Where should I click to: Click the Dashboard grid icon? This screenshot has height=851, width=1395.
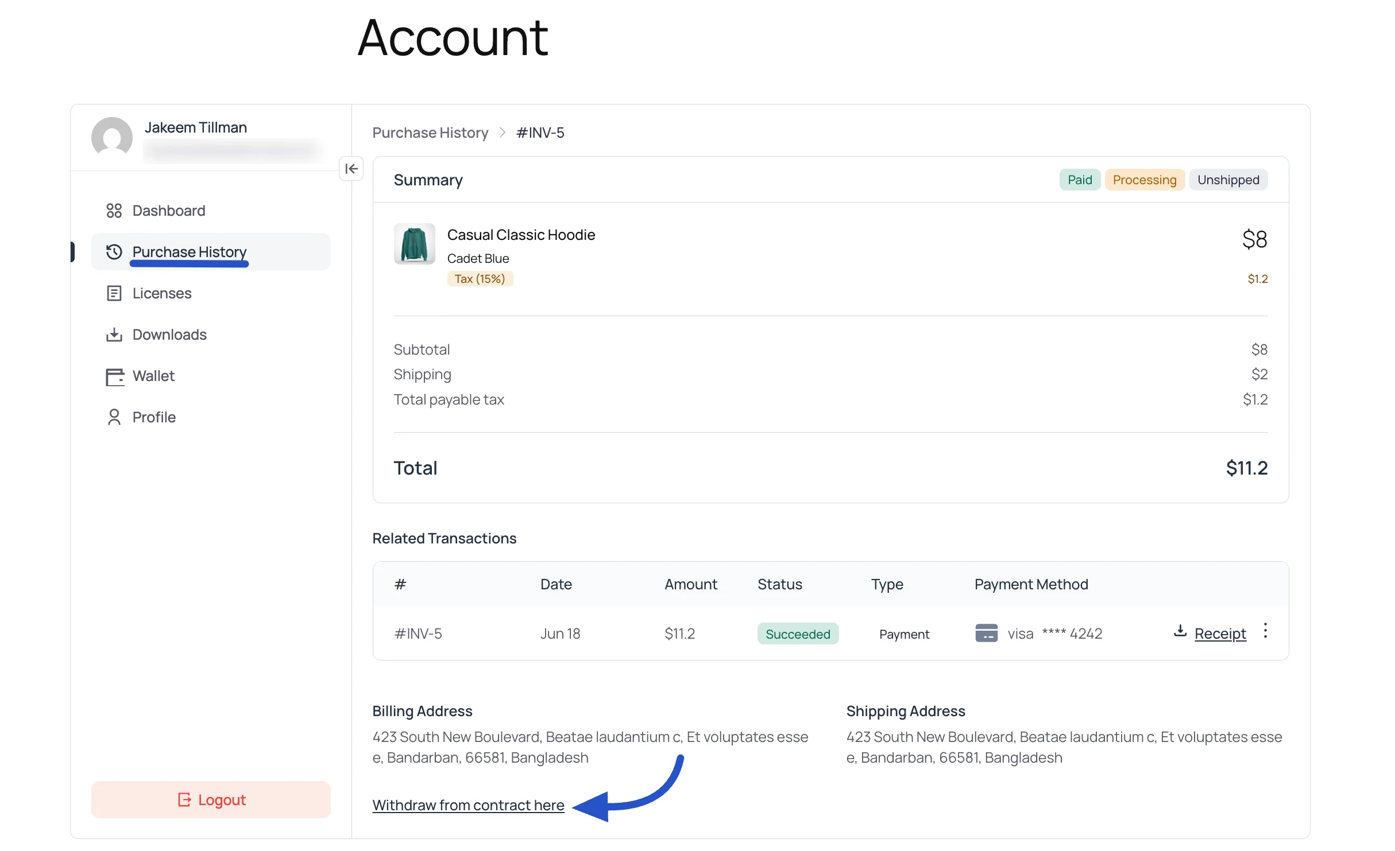pos(114,211)
